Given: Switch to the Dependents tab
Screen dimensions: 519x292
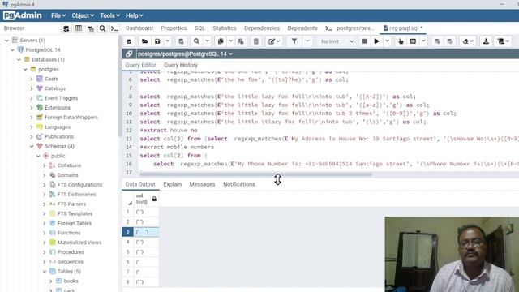Looking at the screenshot, I should coord(302,28).
